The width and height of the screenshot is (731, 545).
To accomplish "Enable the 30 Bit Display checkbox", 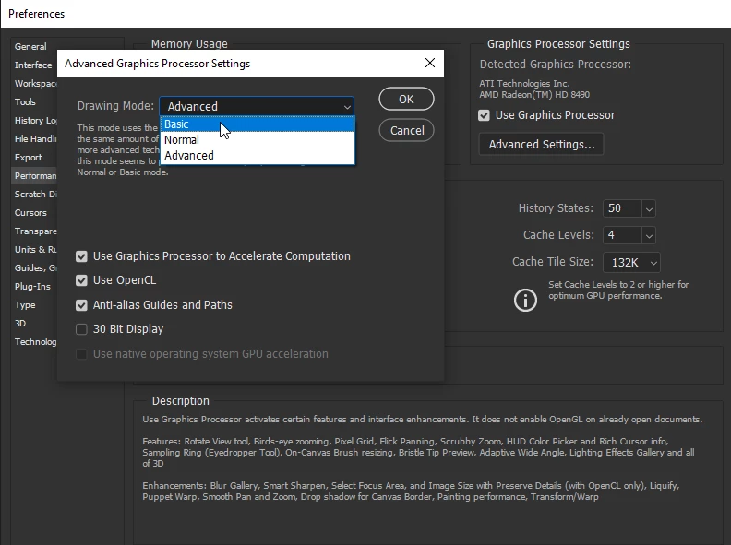I will [81, 329].
